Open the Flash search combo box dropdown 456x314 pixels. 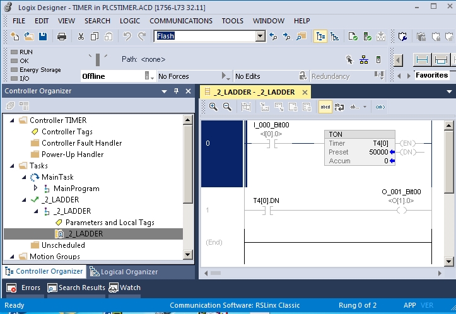260,37
